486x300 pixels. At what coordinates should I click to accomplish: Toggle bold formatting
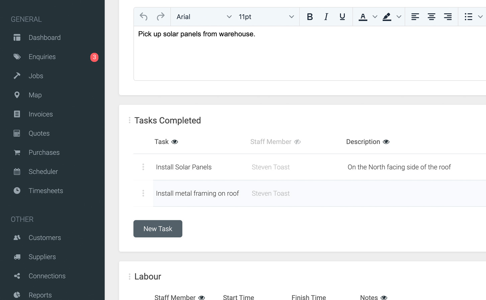coord(310,17)
